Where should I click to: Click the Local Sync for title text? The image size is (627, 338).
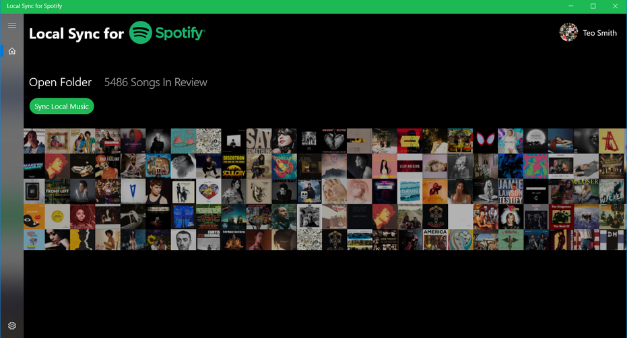[x=76, y=34]
